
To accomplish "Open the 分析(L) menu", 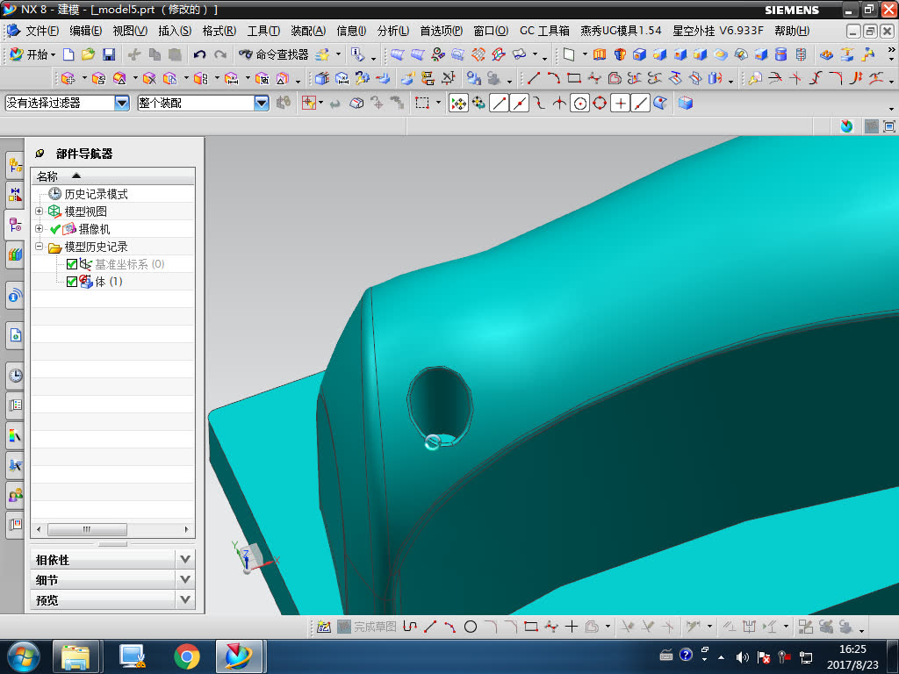I will click(393, 31).
